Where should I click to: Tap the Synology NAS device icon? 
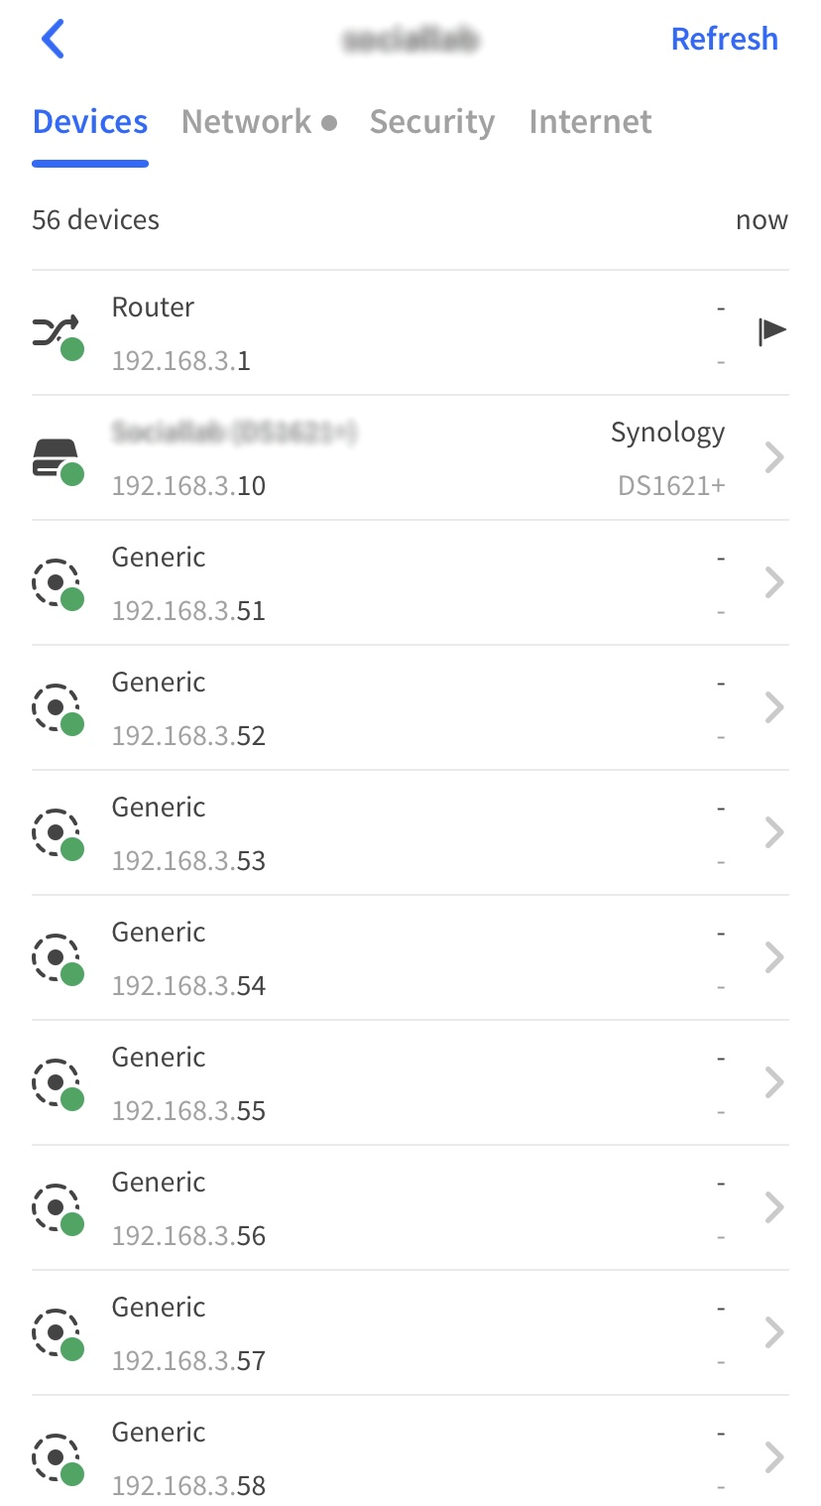click(x=56, y=458)
